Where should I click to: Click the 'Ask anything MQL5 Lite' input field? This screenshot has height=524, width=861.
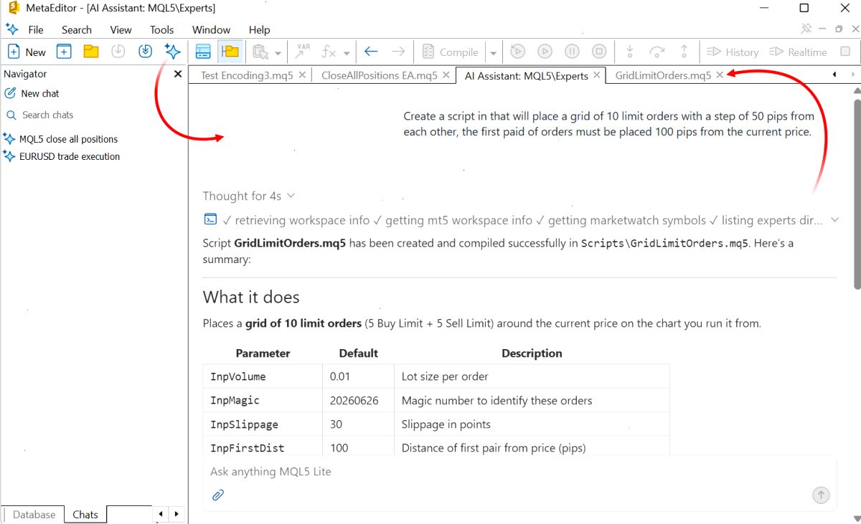coord(519,472)
